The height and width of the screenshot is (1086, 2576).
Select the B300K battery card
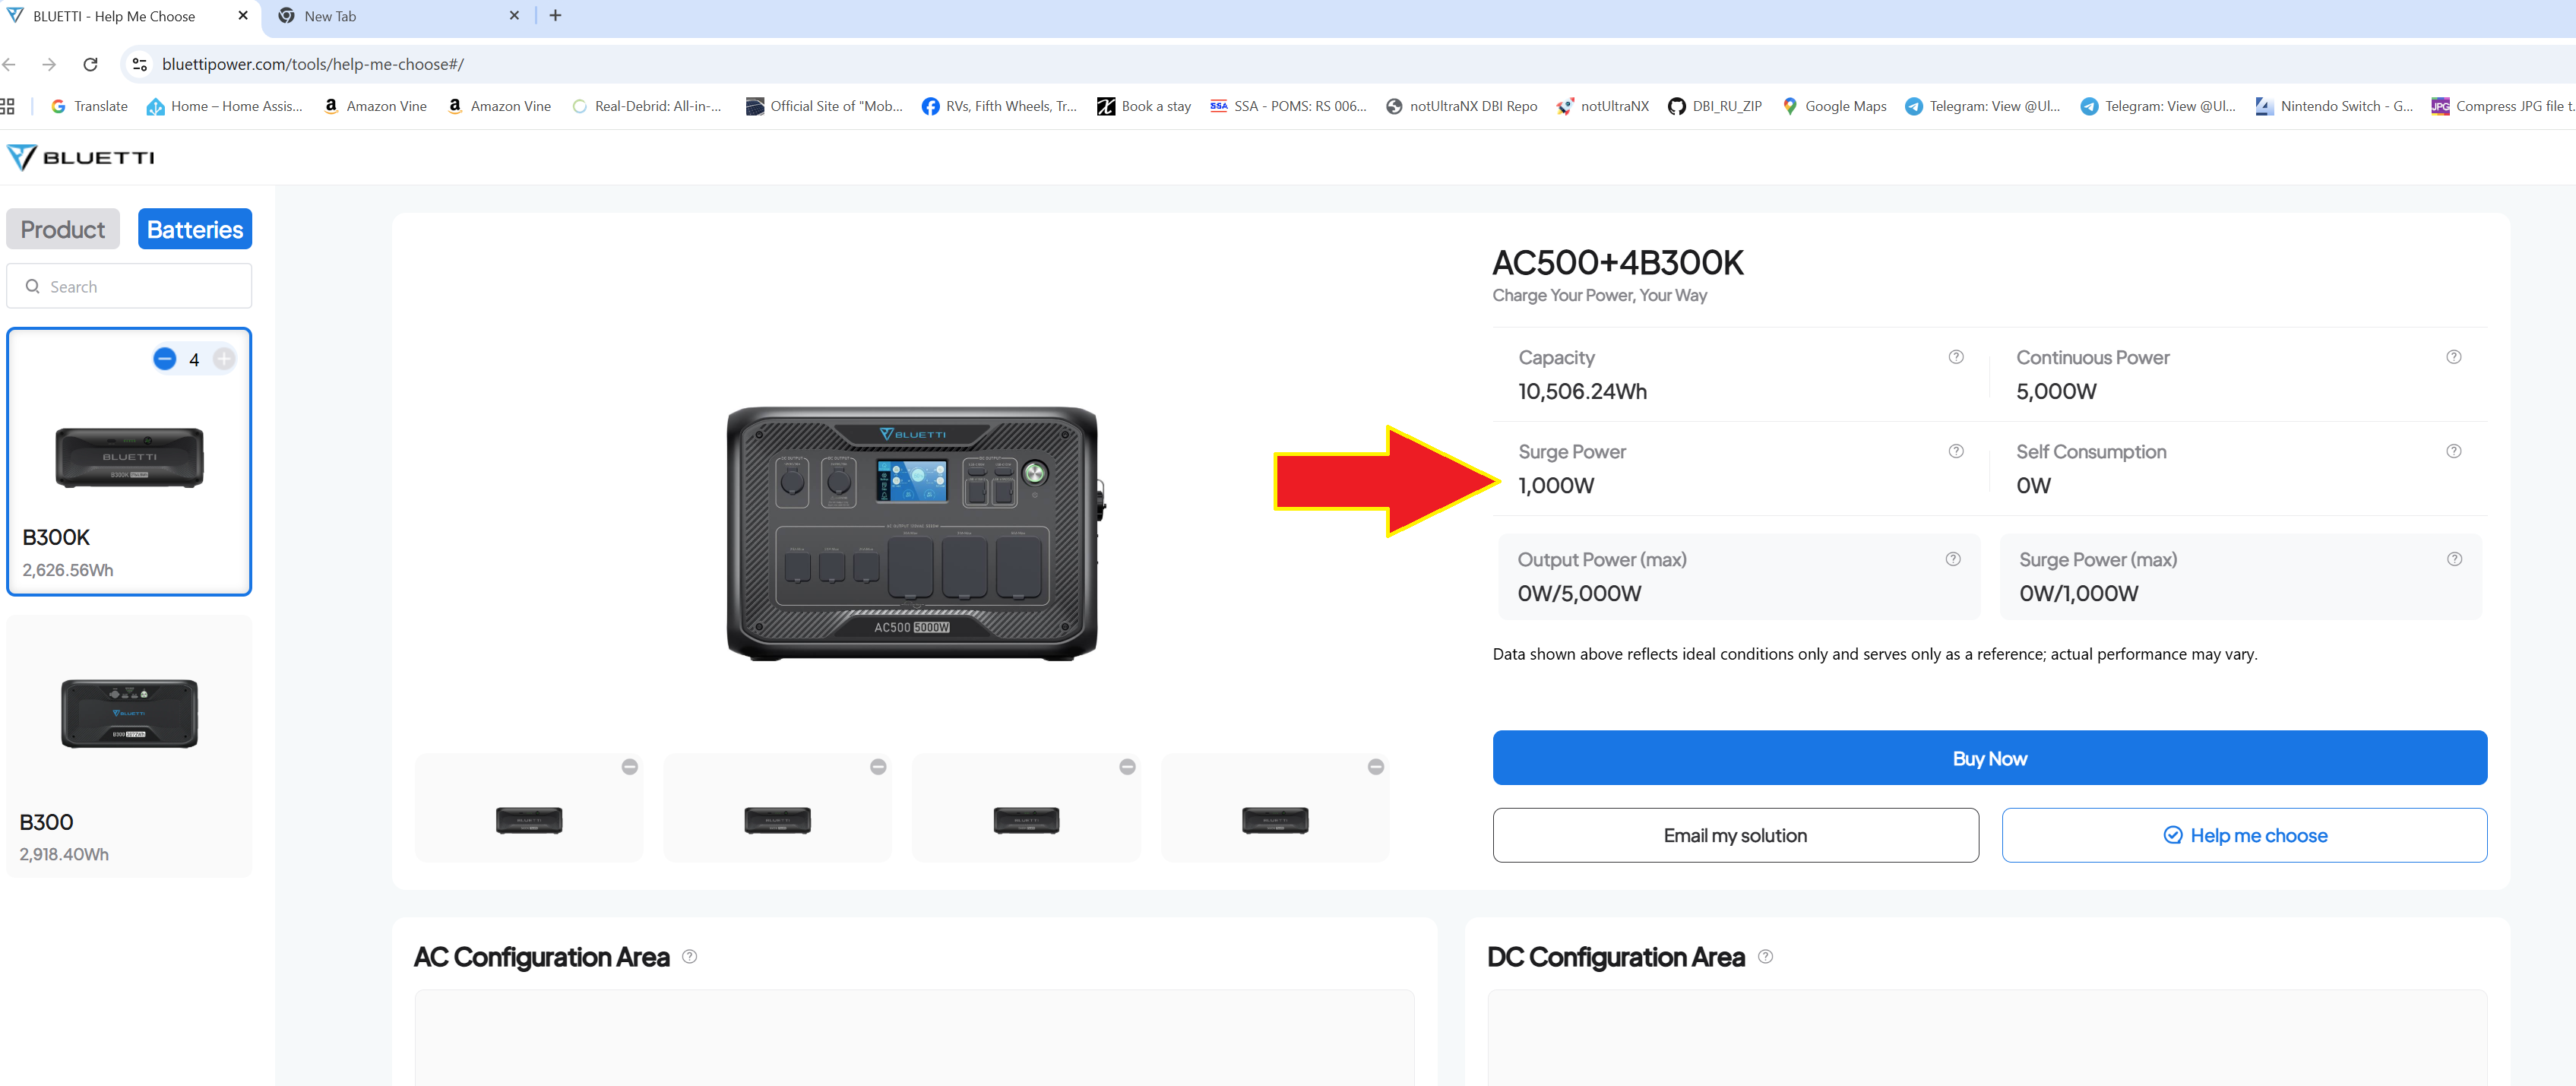[129, 461]
